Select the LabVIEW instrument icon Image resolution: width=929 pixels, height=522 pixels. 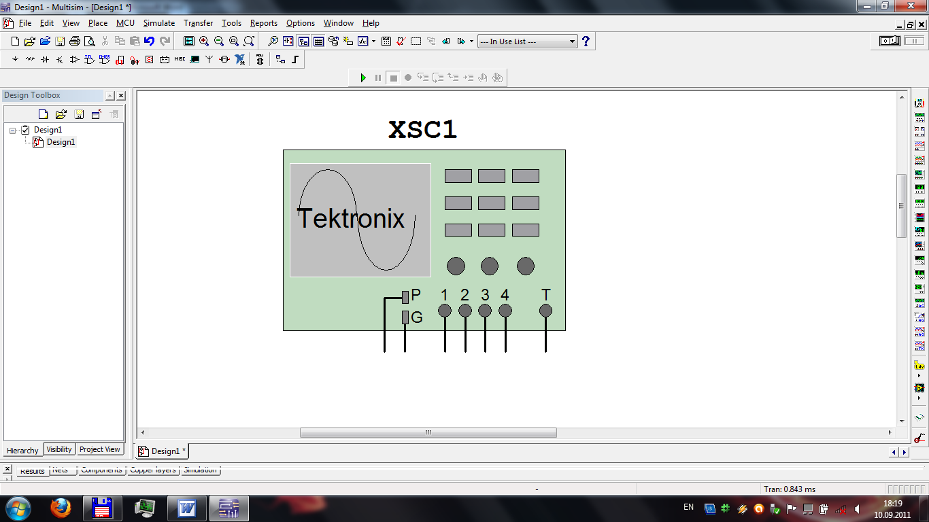[919, 387]
